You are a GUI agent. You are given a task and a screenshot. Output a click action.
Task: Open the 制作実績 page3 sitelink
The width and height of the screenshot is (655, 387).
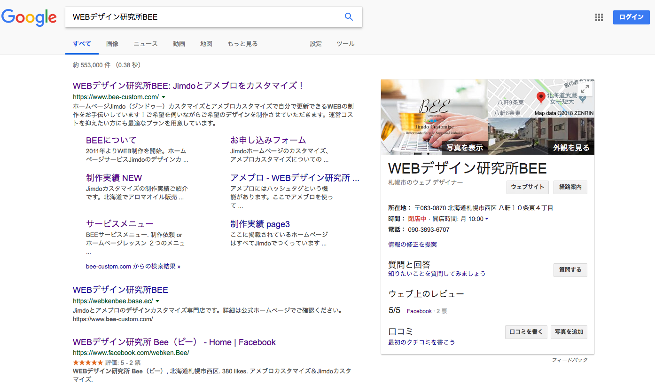[x=260, y=224]
